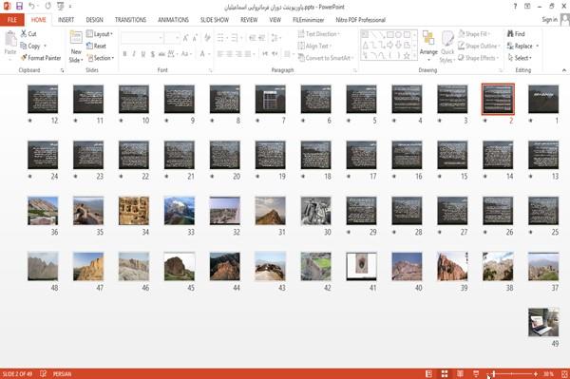Viewport: 570px width, 379px height.
Task: Click the 38% zoom level value
Action: click(x=548, y=373)
